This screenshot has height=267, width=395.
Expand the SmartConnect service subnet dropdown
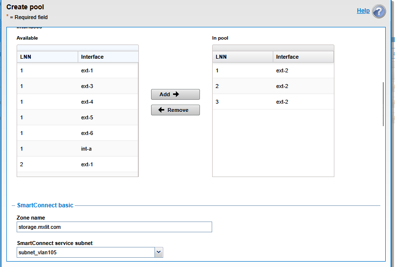[158, 252]
